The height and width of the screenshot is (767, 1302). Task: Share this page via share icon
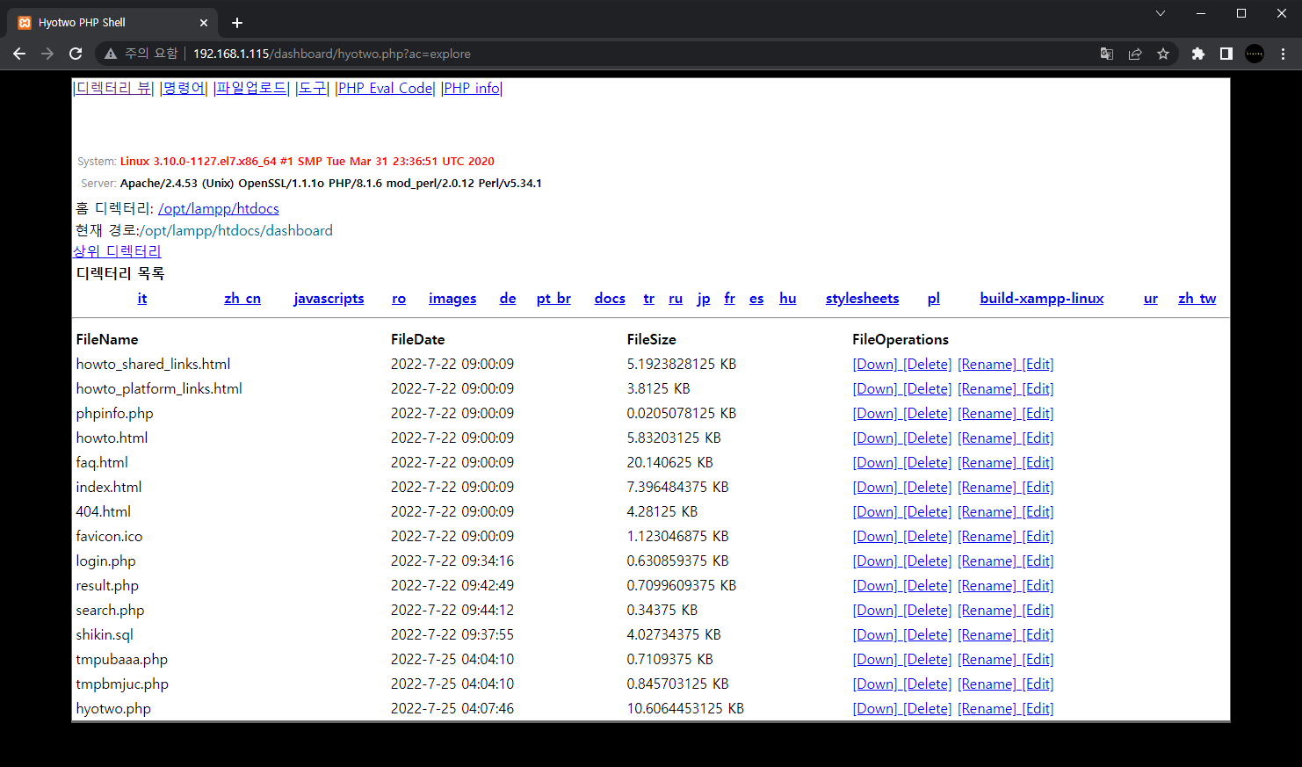[1135, 54]
